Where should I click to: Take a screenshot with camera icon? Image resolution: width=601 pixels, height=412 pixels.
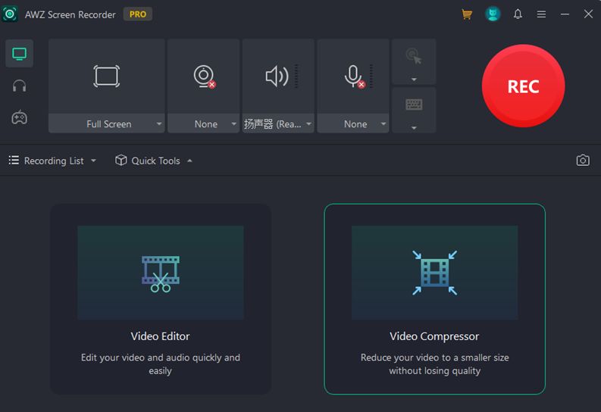583,160
